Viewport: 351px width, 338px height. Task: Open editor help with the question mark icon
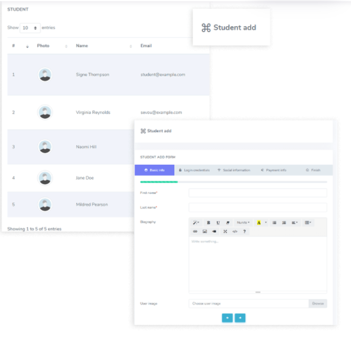point(245,231)
